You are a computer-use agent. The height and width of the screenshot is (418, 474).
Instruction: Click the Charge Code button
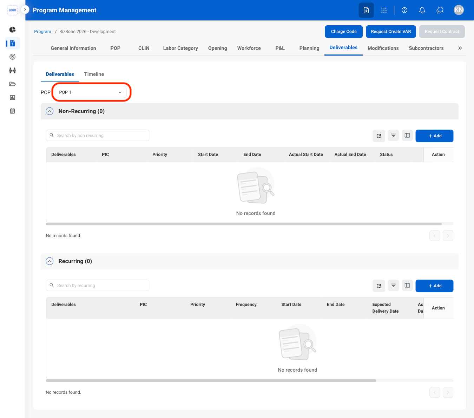[344, 32]
